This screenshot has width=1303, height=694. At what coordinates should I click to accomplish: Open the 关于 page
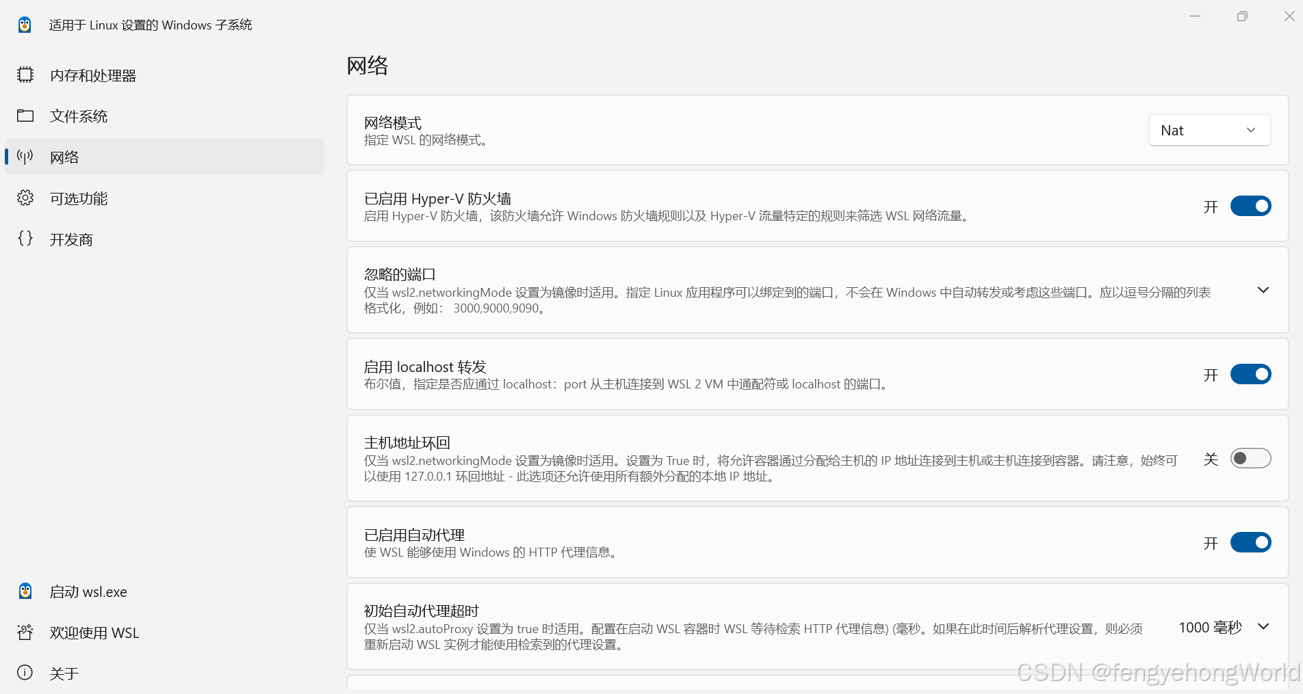(164, 673)
